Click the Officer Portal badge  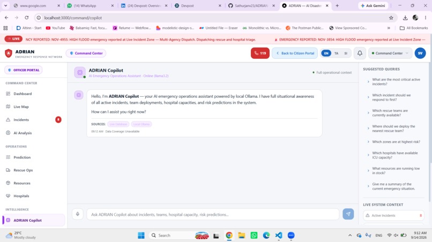tap(24, 70)
